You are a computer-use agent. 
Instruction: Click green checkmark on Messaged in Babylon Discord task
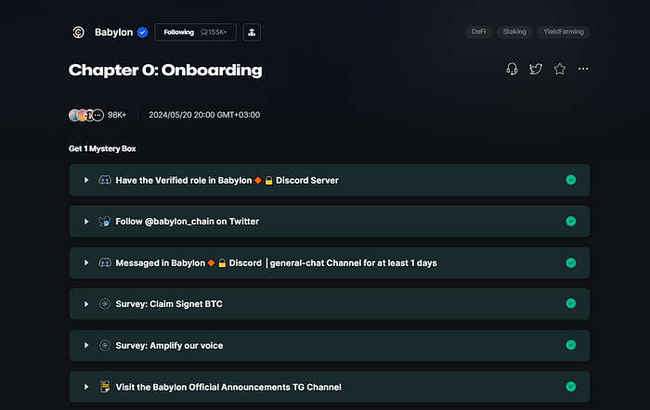click(x=571, y=263)
